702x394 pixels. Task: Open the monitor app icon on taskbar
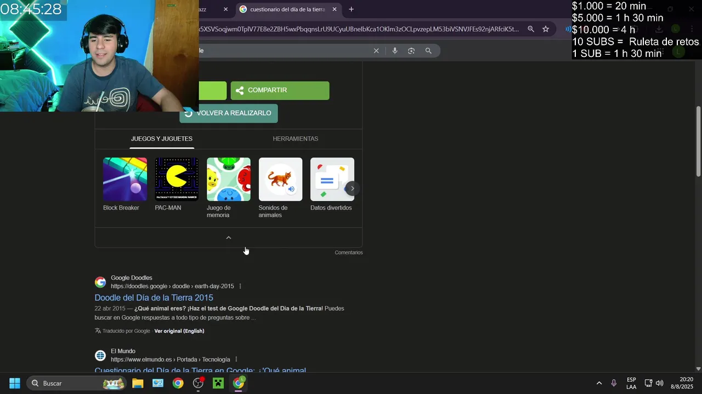click(x=158, y=383)
